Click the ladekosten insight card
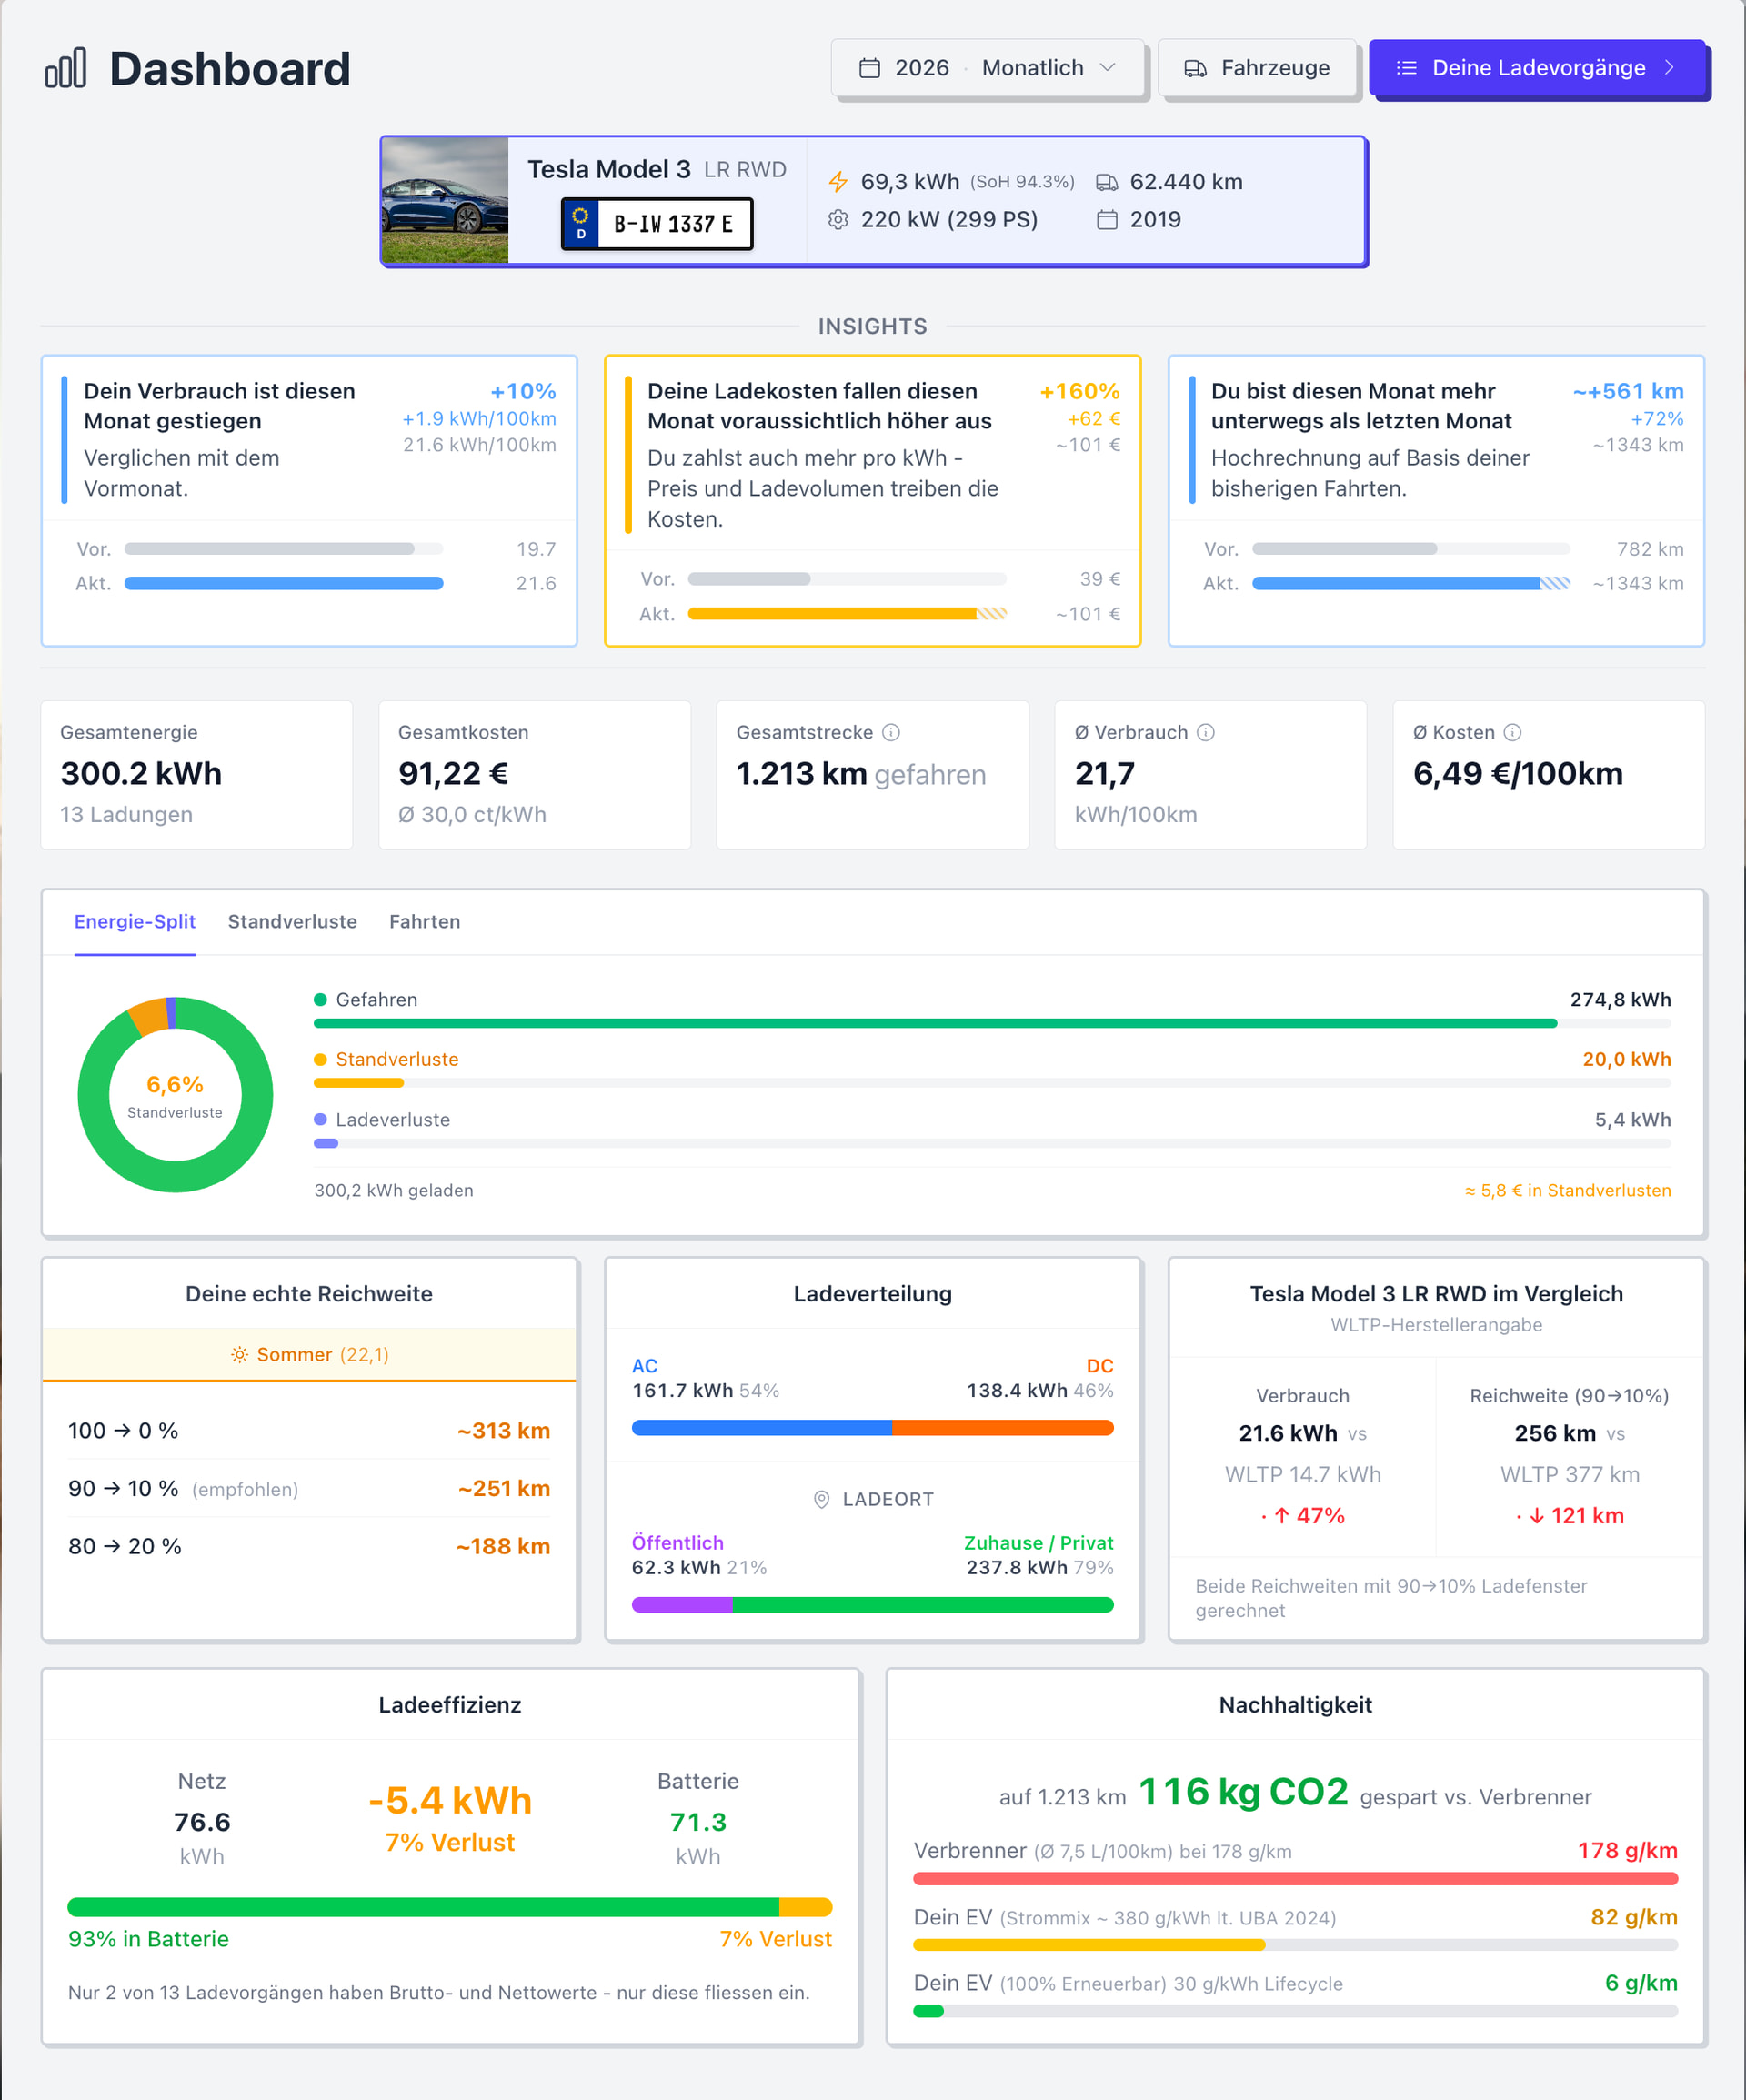Screen dimensions: 1746x2100 click(872, 501)
